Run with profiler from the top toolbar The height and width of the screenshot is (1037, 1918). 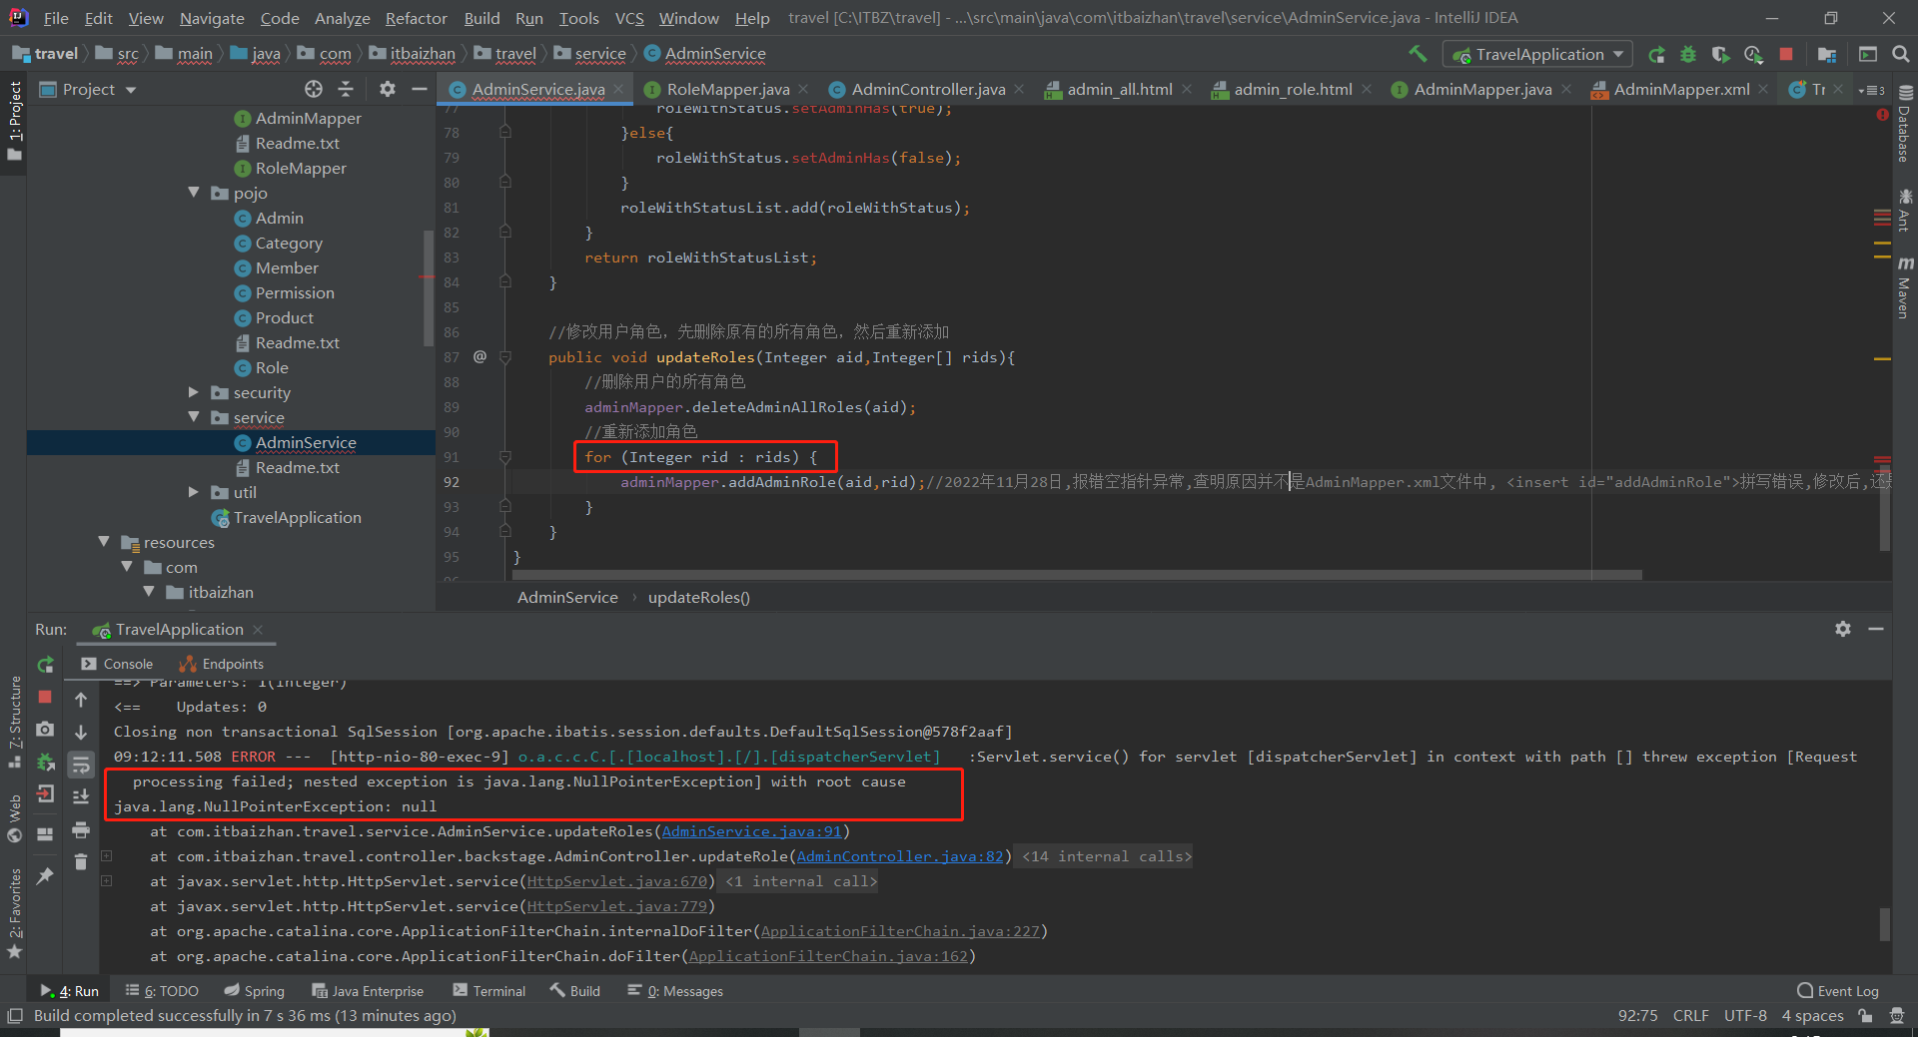point(1753,54)
